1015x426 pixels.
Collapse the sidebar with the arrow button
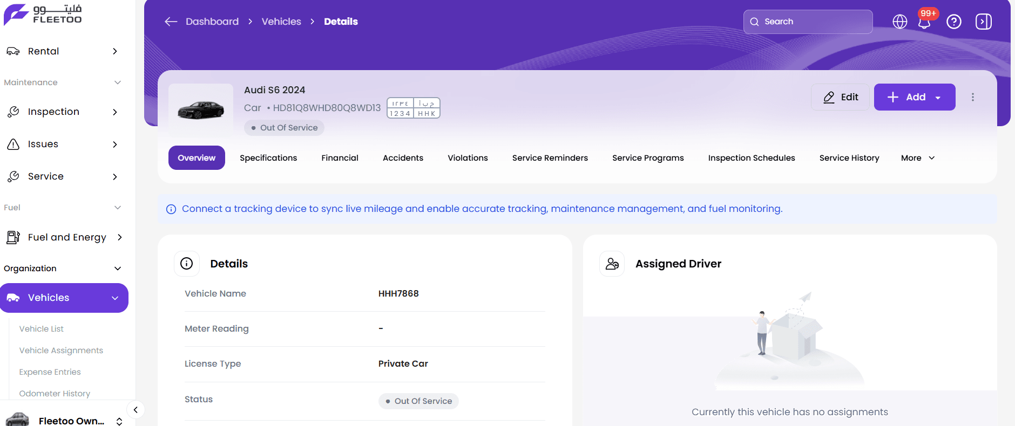[136, 410]
